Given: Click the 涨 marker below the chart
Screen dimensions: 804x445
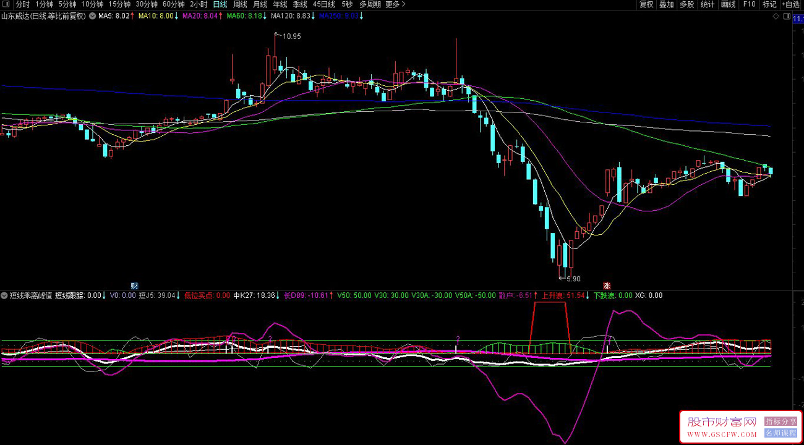Looking at the screenshot, I should (607, 286).
